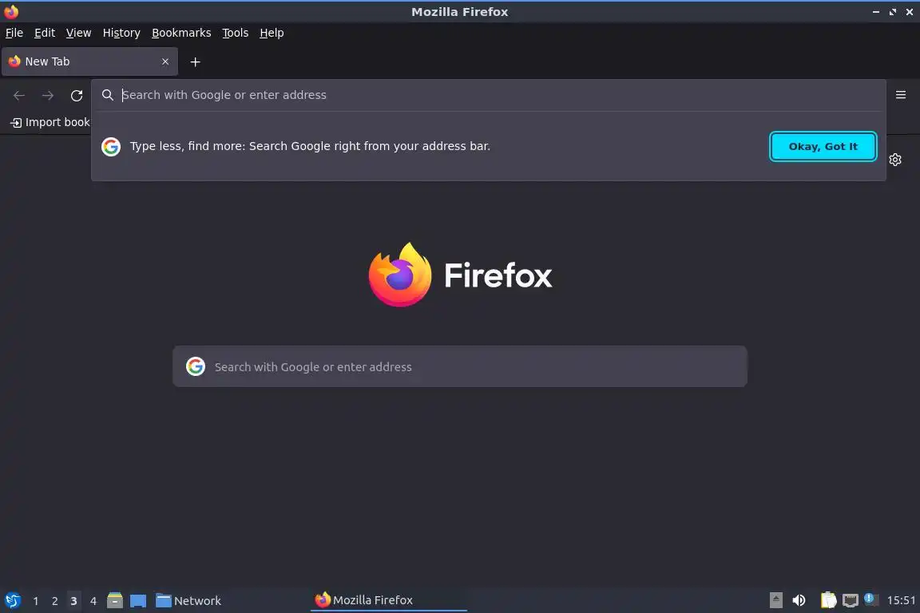Maximize the Mozilla Firefox window
The image size is (920, 613).
(892, 12)
